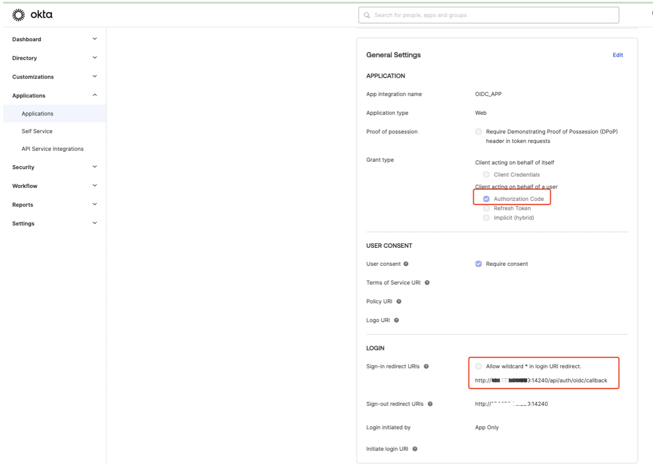Click Edit link in General Settings
This screenshot has width=653, height=469.
tap(617, 55)
